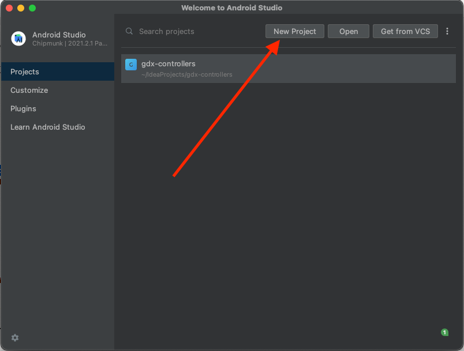Maximize the window with green button
This screenshot has width=464, height=351.
[x=32, y=8]
